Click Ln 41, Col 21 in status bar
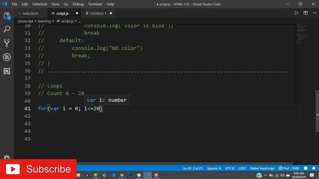Image resolution: width=319 pixels, height=179 pixels. click(193, 168)
